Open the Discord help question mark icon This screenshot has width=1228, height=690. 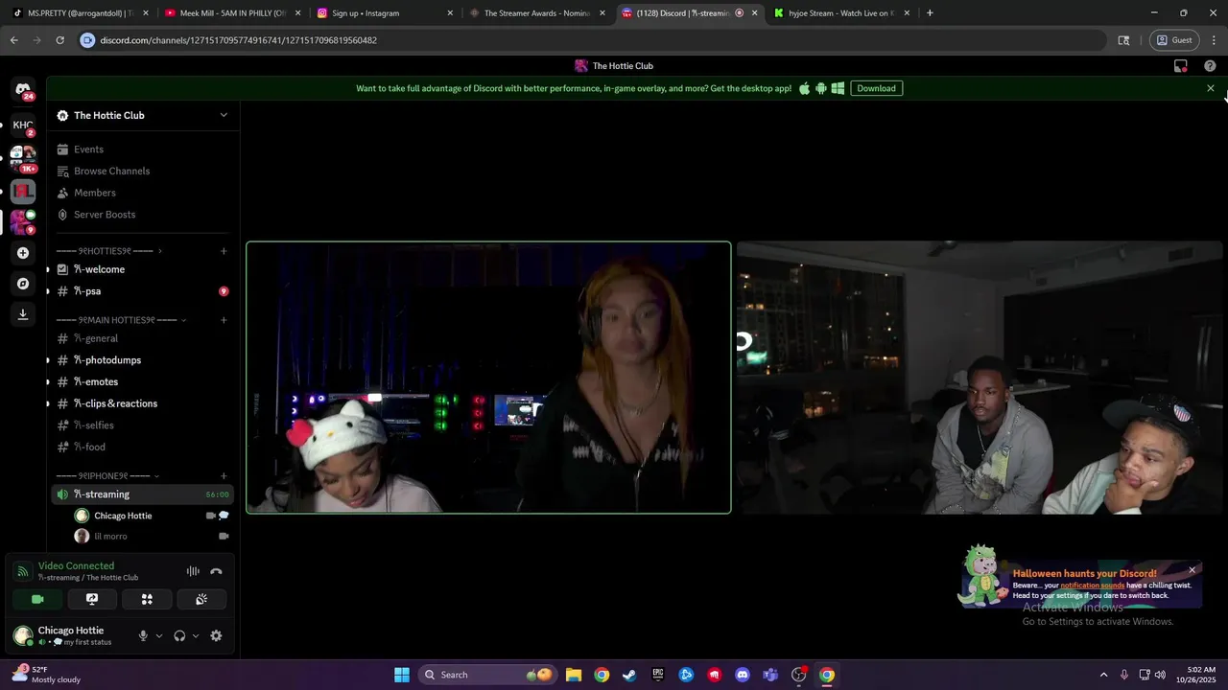click(1210, 66)
